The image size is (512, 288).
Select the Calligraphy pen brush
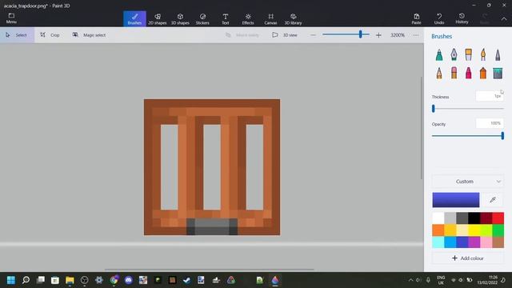454,54
